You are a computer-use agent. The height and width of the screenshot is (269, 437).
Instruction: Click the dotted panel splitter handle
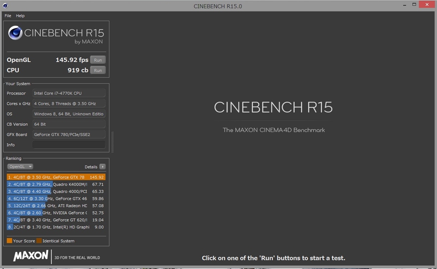pos(112,142)
